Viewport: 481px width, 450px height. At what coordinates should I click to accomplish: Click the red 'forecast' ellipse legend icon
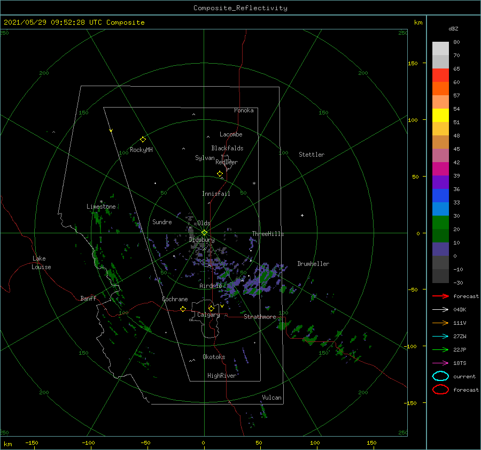440,390
